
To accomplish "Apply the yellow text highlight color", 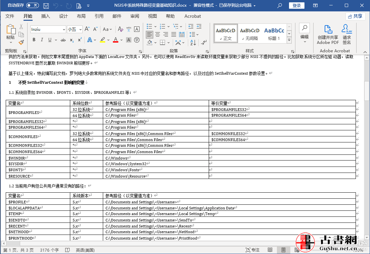I will point(103,40).
